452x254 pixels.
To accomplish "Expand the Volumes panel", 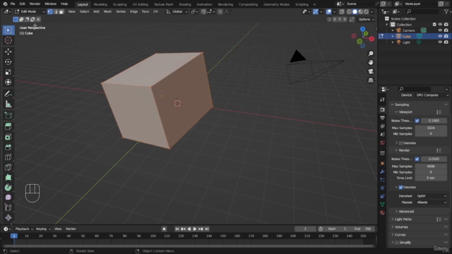I will tap(401, 227).
